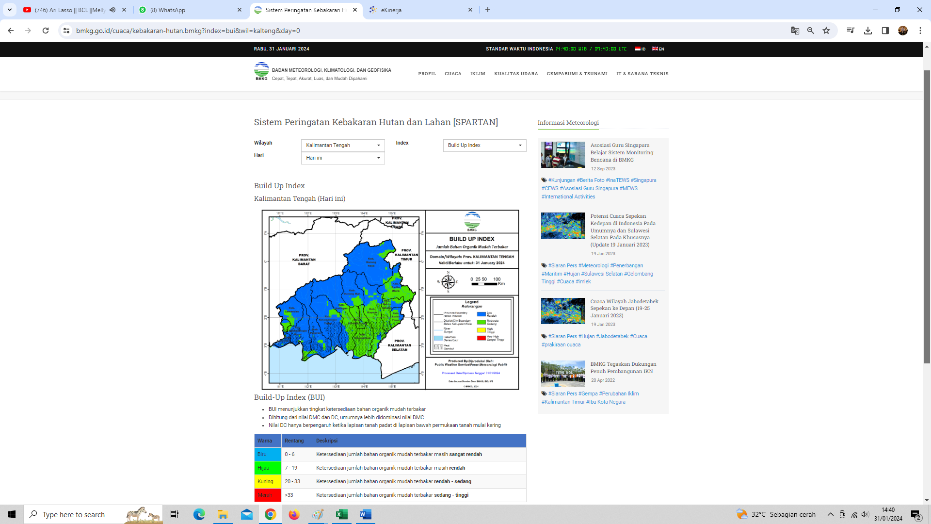Viewport: 931px width, 524px height.
Task: Click the address bar URL field
Action: [x=427, y=31]
